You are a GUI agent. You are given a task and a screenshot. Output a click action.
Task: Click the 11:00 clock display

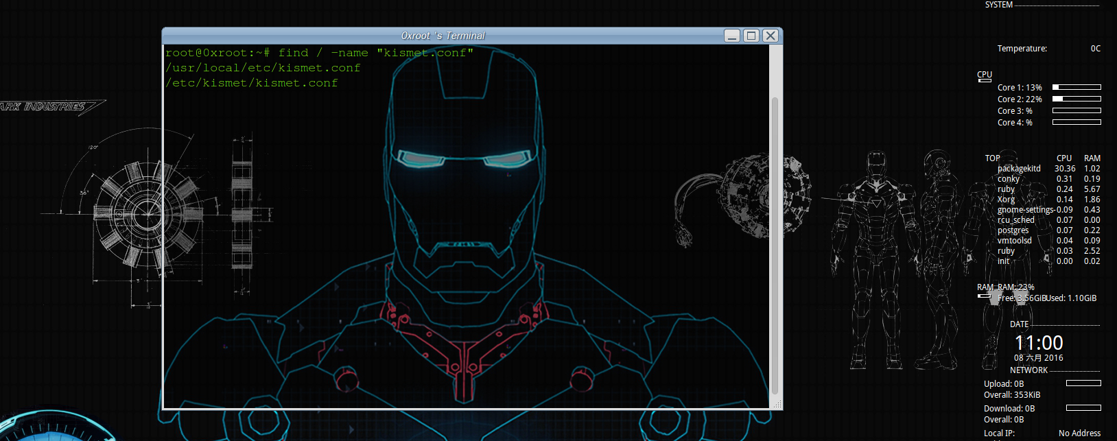click(1039, 343)
